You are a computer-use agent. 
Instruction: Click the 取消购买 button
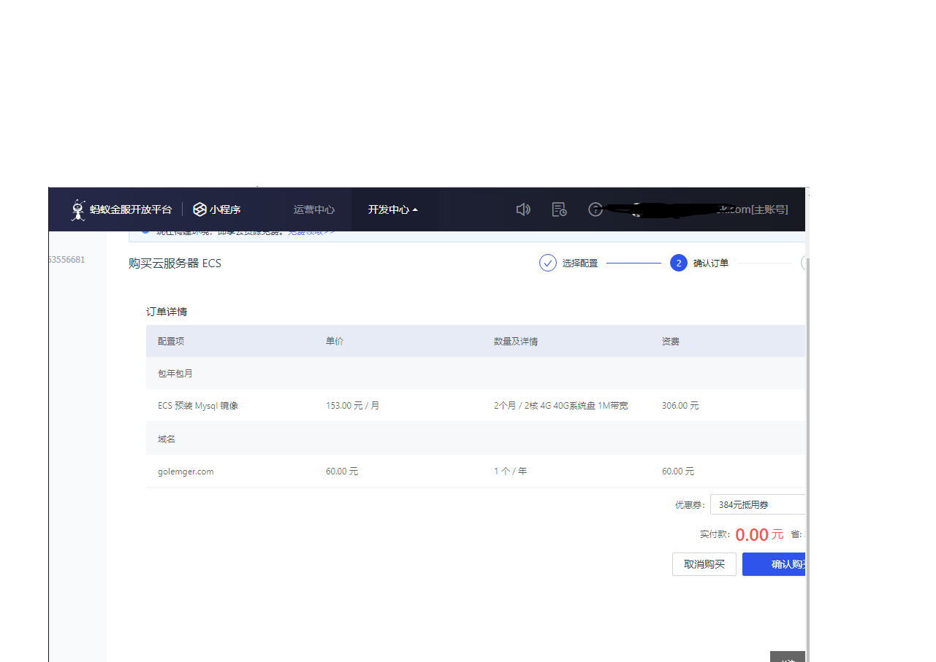tap(704, 564)
